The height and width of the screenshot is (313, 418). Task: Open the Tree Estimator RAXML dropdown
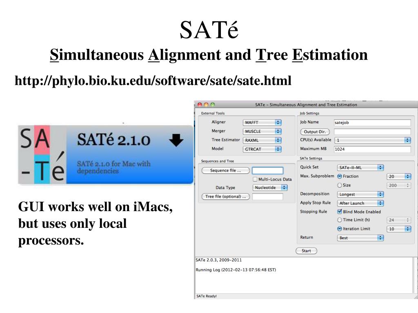point(262,140)
